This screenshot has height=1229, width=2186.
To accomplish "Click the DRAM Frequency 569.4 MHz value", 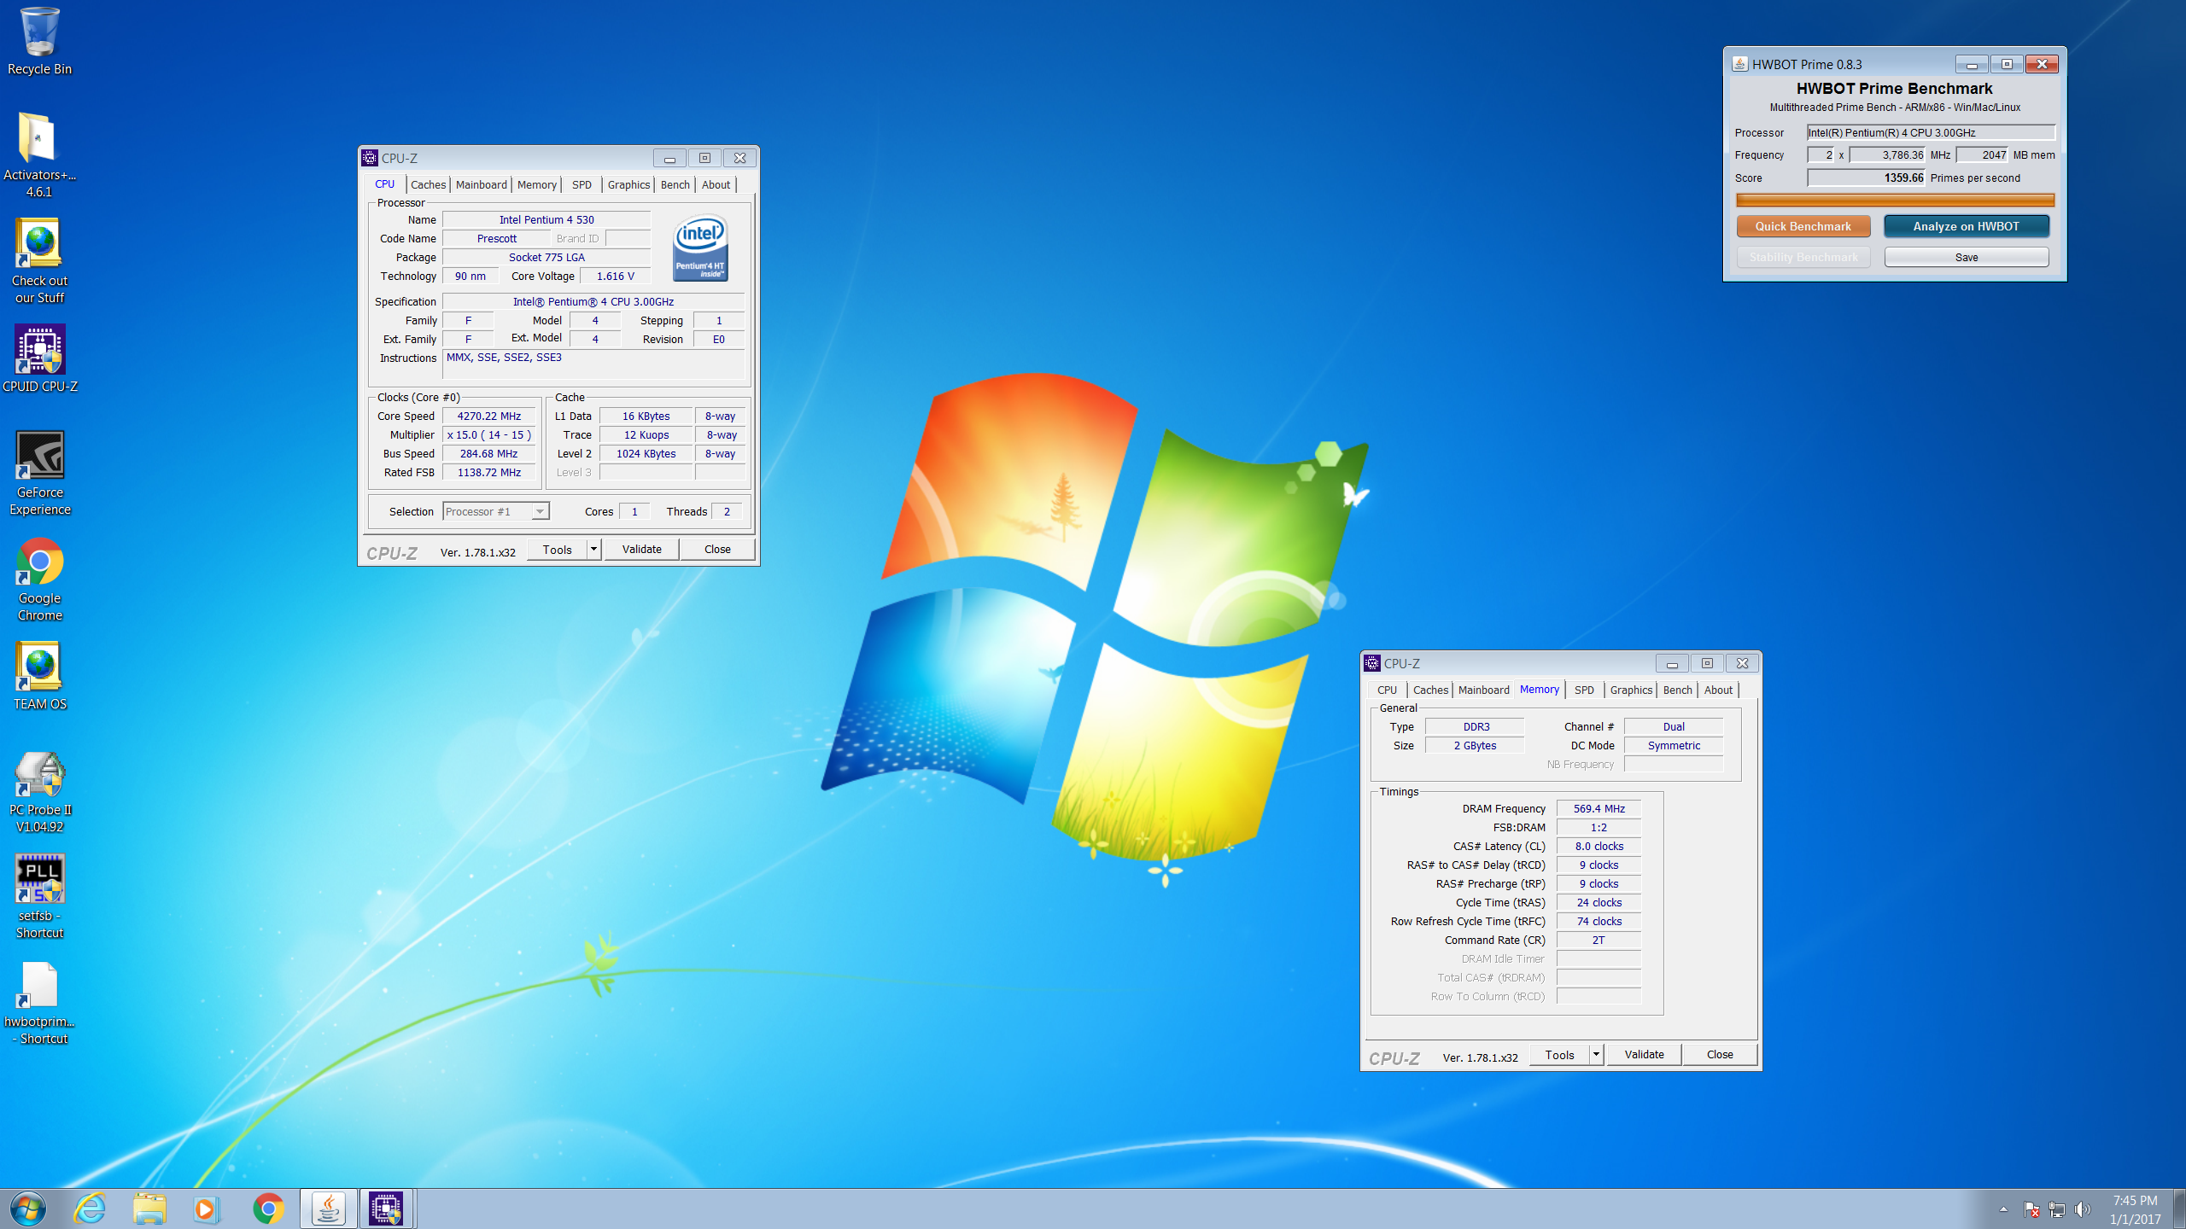I will [1599, 808].
